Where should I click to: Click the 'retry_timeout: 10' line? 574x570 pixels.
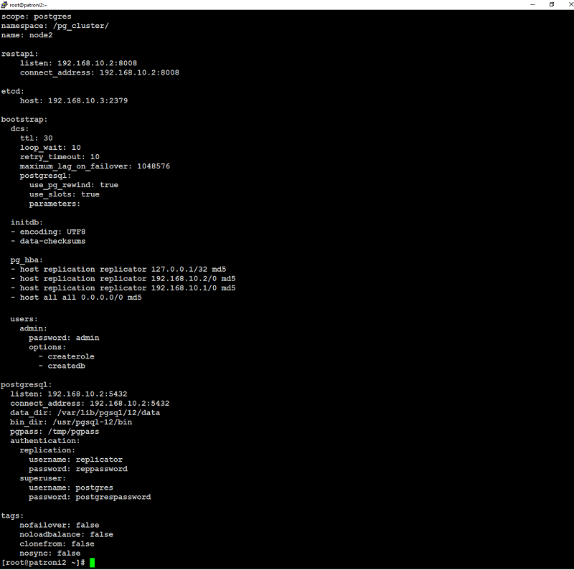coord(60,157)
